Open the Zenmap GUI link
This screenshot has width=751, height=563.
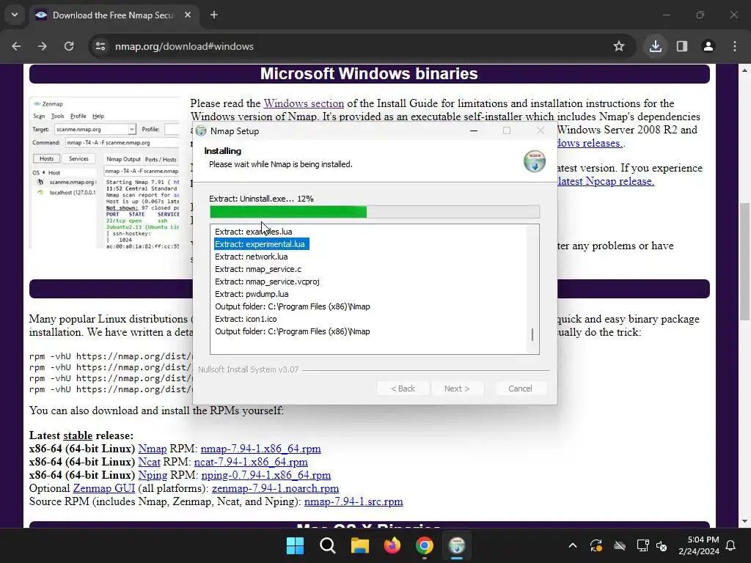pos(104,488)
